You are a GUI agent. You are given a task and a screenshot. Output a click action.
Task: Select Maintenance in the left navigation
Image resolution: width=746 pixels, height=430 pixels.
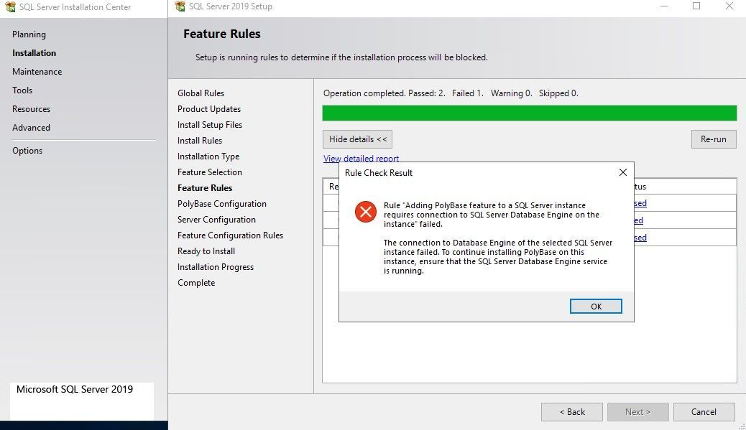tap(37, 71)
